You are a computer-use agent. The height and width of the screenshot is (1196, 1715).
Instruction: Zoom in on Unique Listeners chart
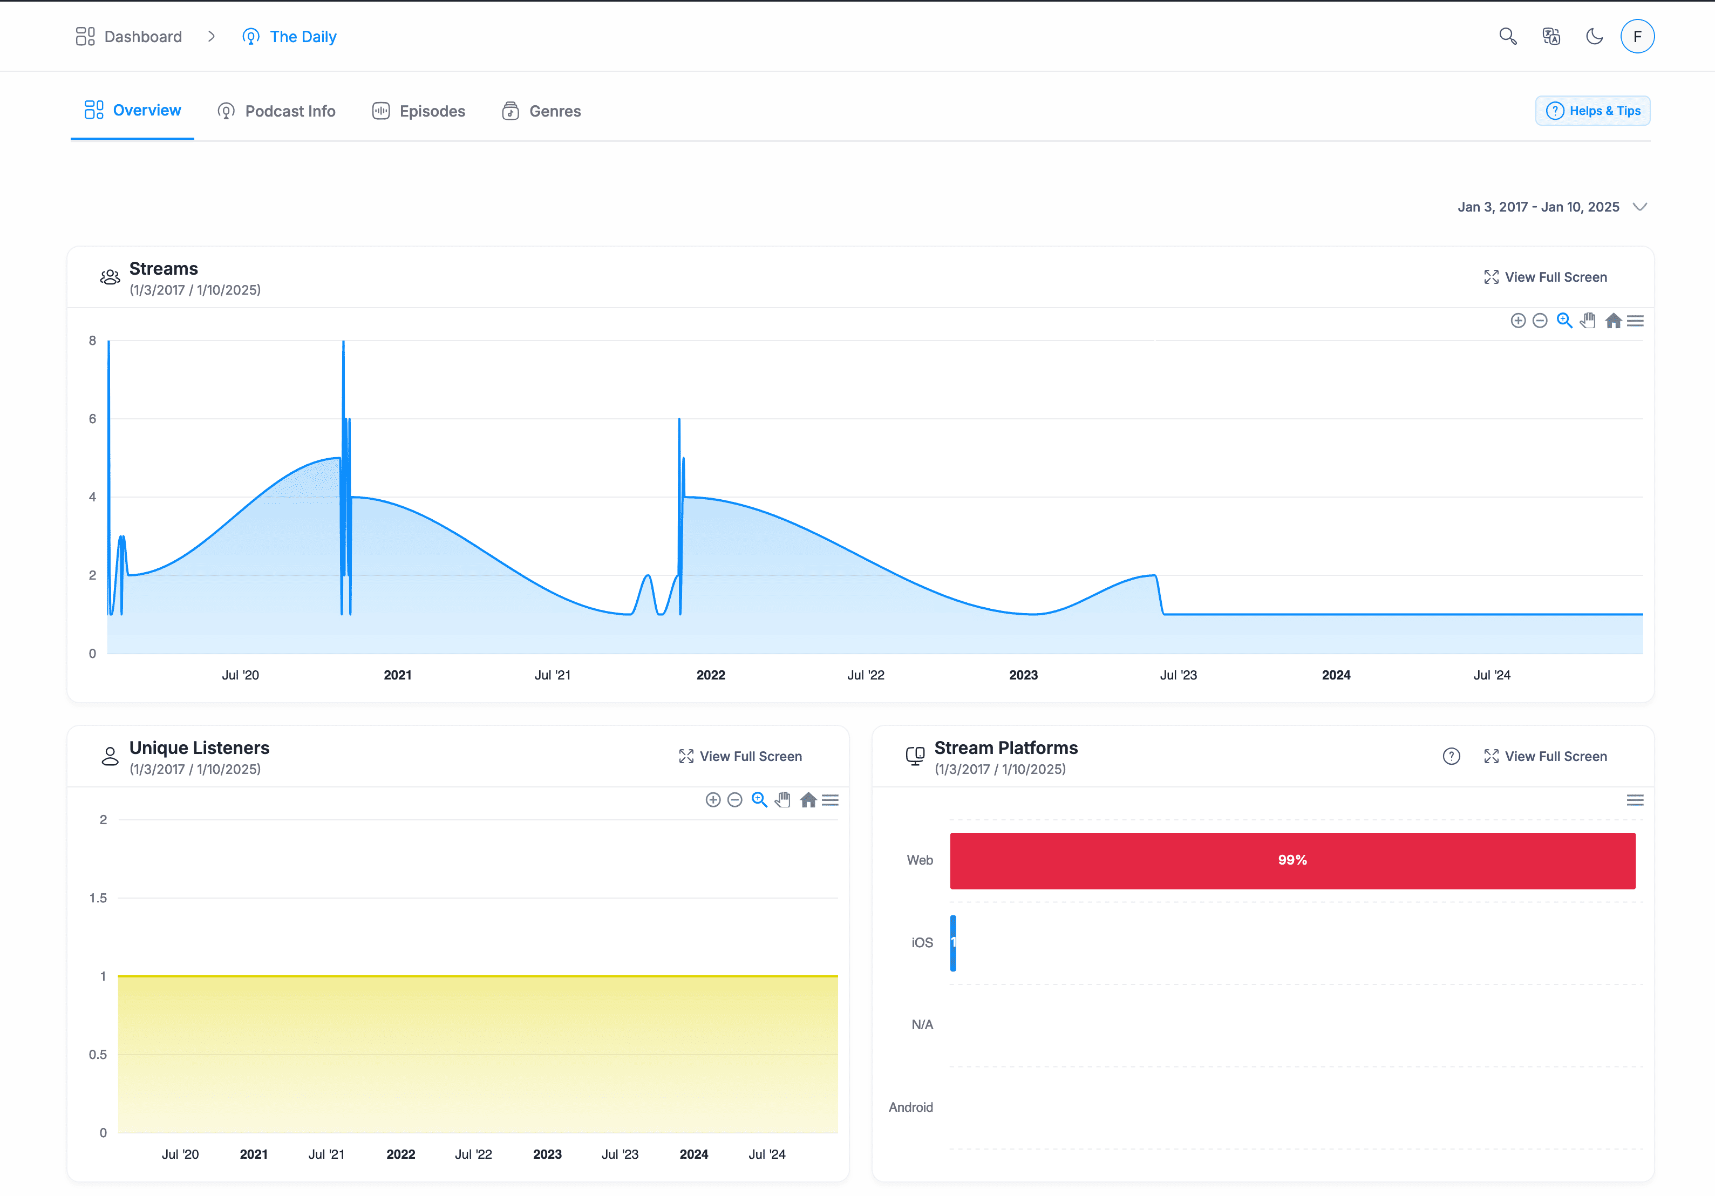712,800
